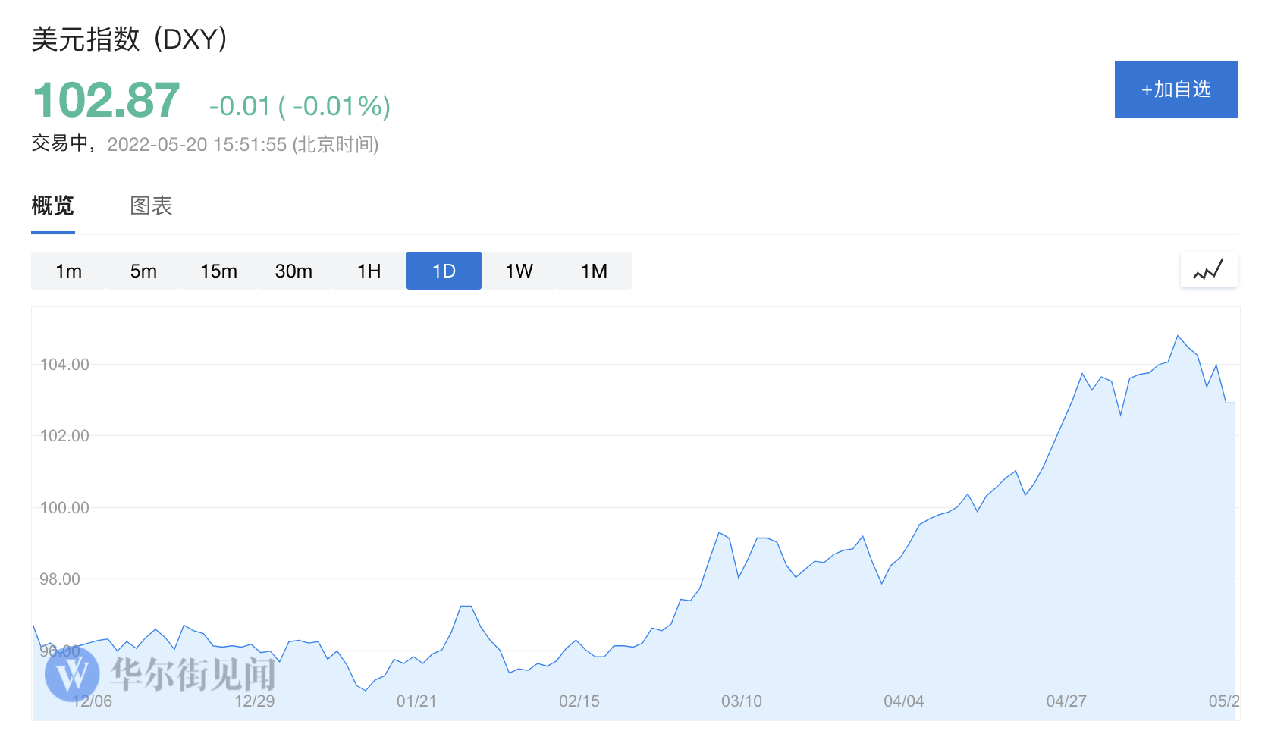Select the 1m timeframe
Image resolution: width=1265 pixels, height=737 pixels.
[x=68, y=271]
